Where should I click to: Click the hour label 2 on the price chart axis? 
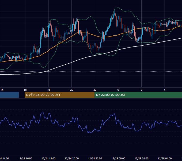pyautogui.click(x=141, y=90)
